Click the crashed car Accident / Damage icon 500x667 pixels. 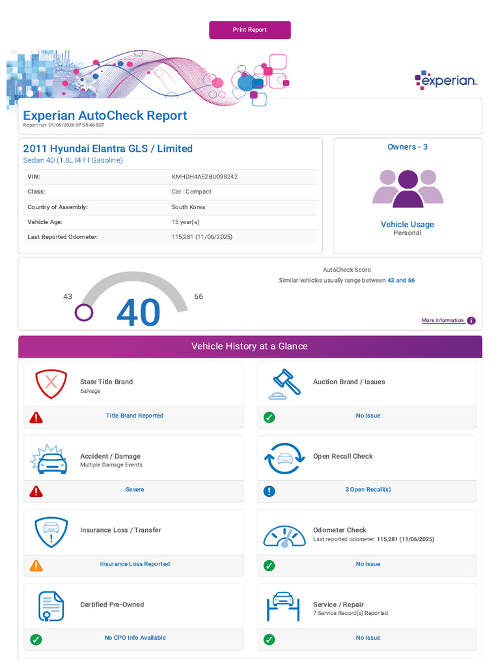[x=49, y=459]
